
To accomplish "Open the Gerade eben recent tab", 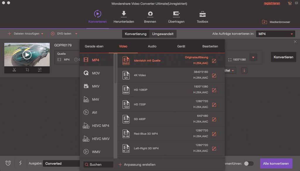I will 94,46.
